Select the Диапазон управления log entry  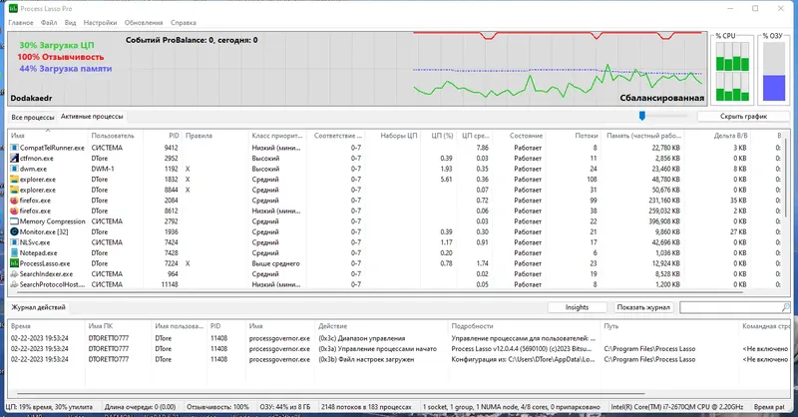point(400,338)
